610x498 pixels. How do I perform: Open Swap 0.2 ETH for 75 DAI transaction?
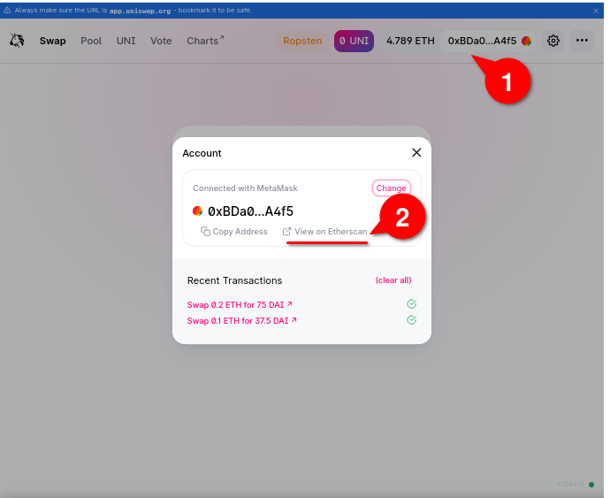click(239, 304)
